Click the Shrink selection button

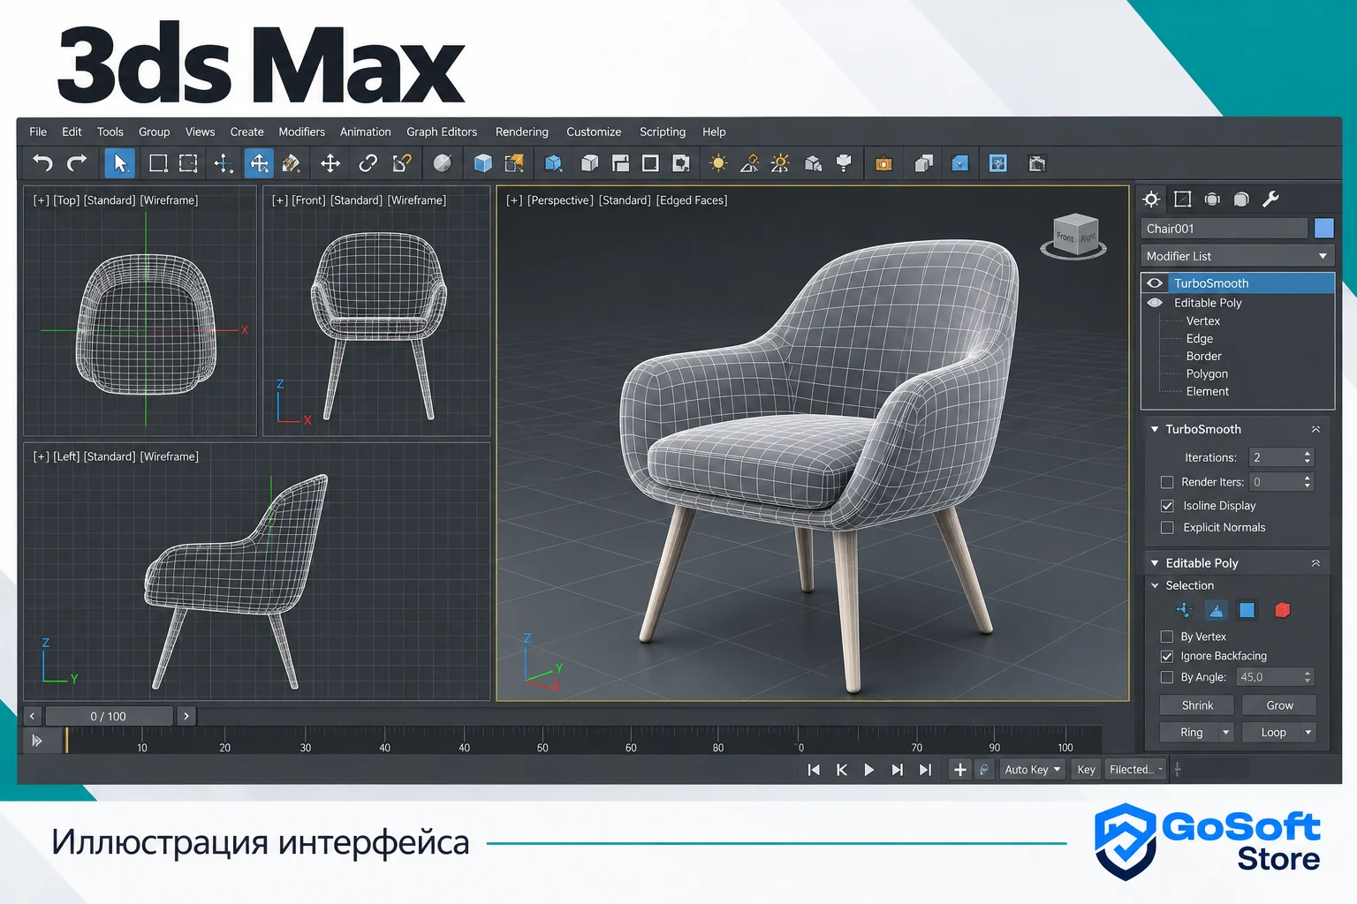click(1197, 705)
